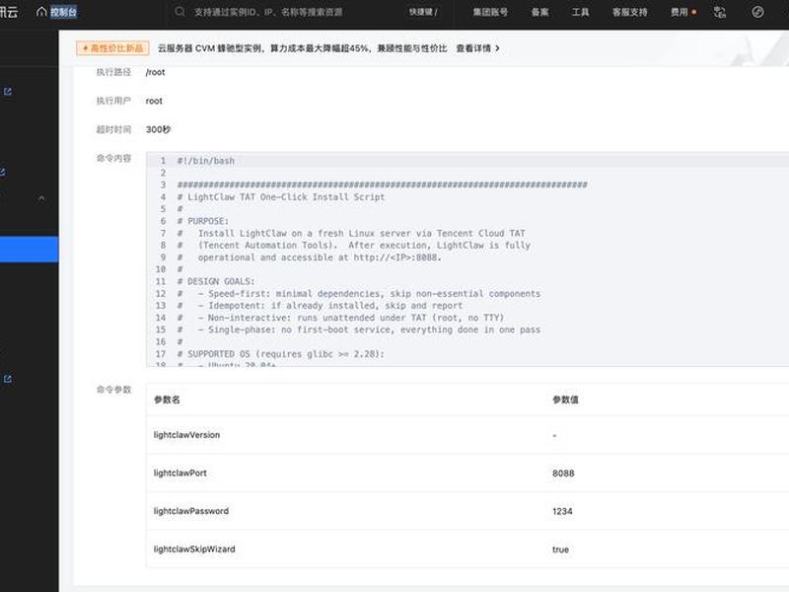The height and width of the screenshot is (592, 789).
Task: Open the 备案 menu
Action: coord(539,12)
